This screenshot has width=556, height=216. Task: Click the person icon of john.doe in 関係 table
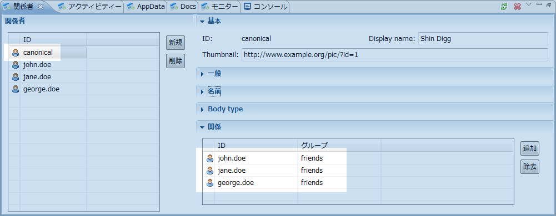pyautogui.click(x=209, y=158)
